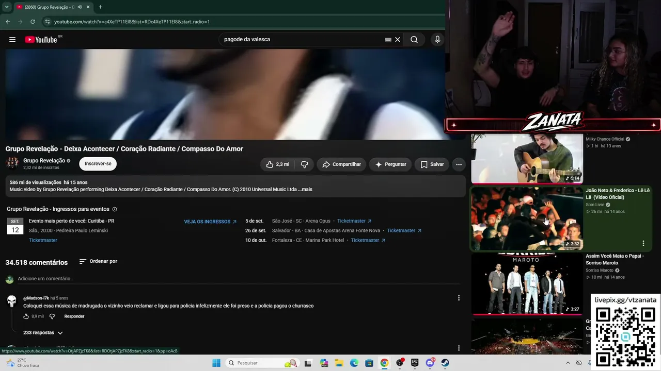Show hidden system tray icons
Image resolution: width=661 pixels, height=371 pixels.
[568, 363]
